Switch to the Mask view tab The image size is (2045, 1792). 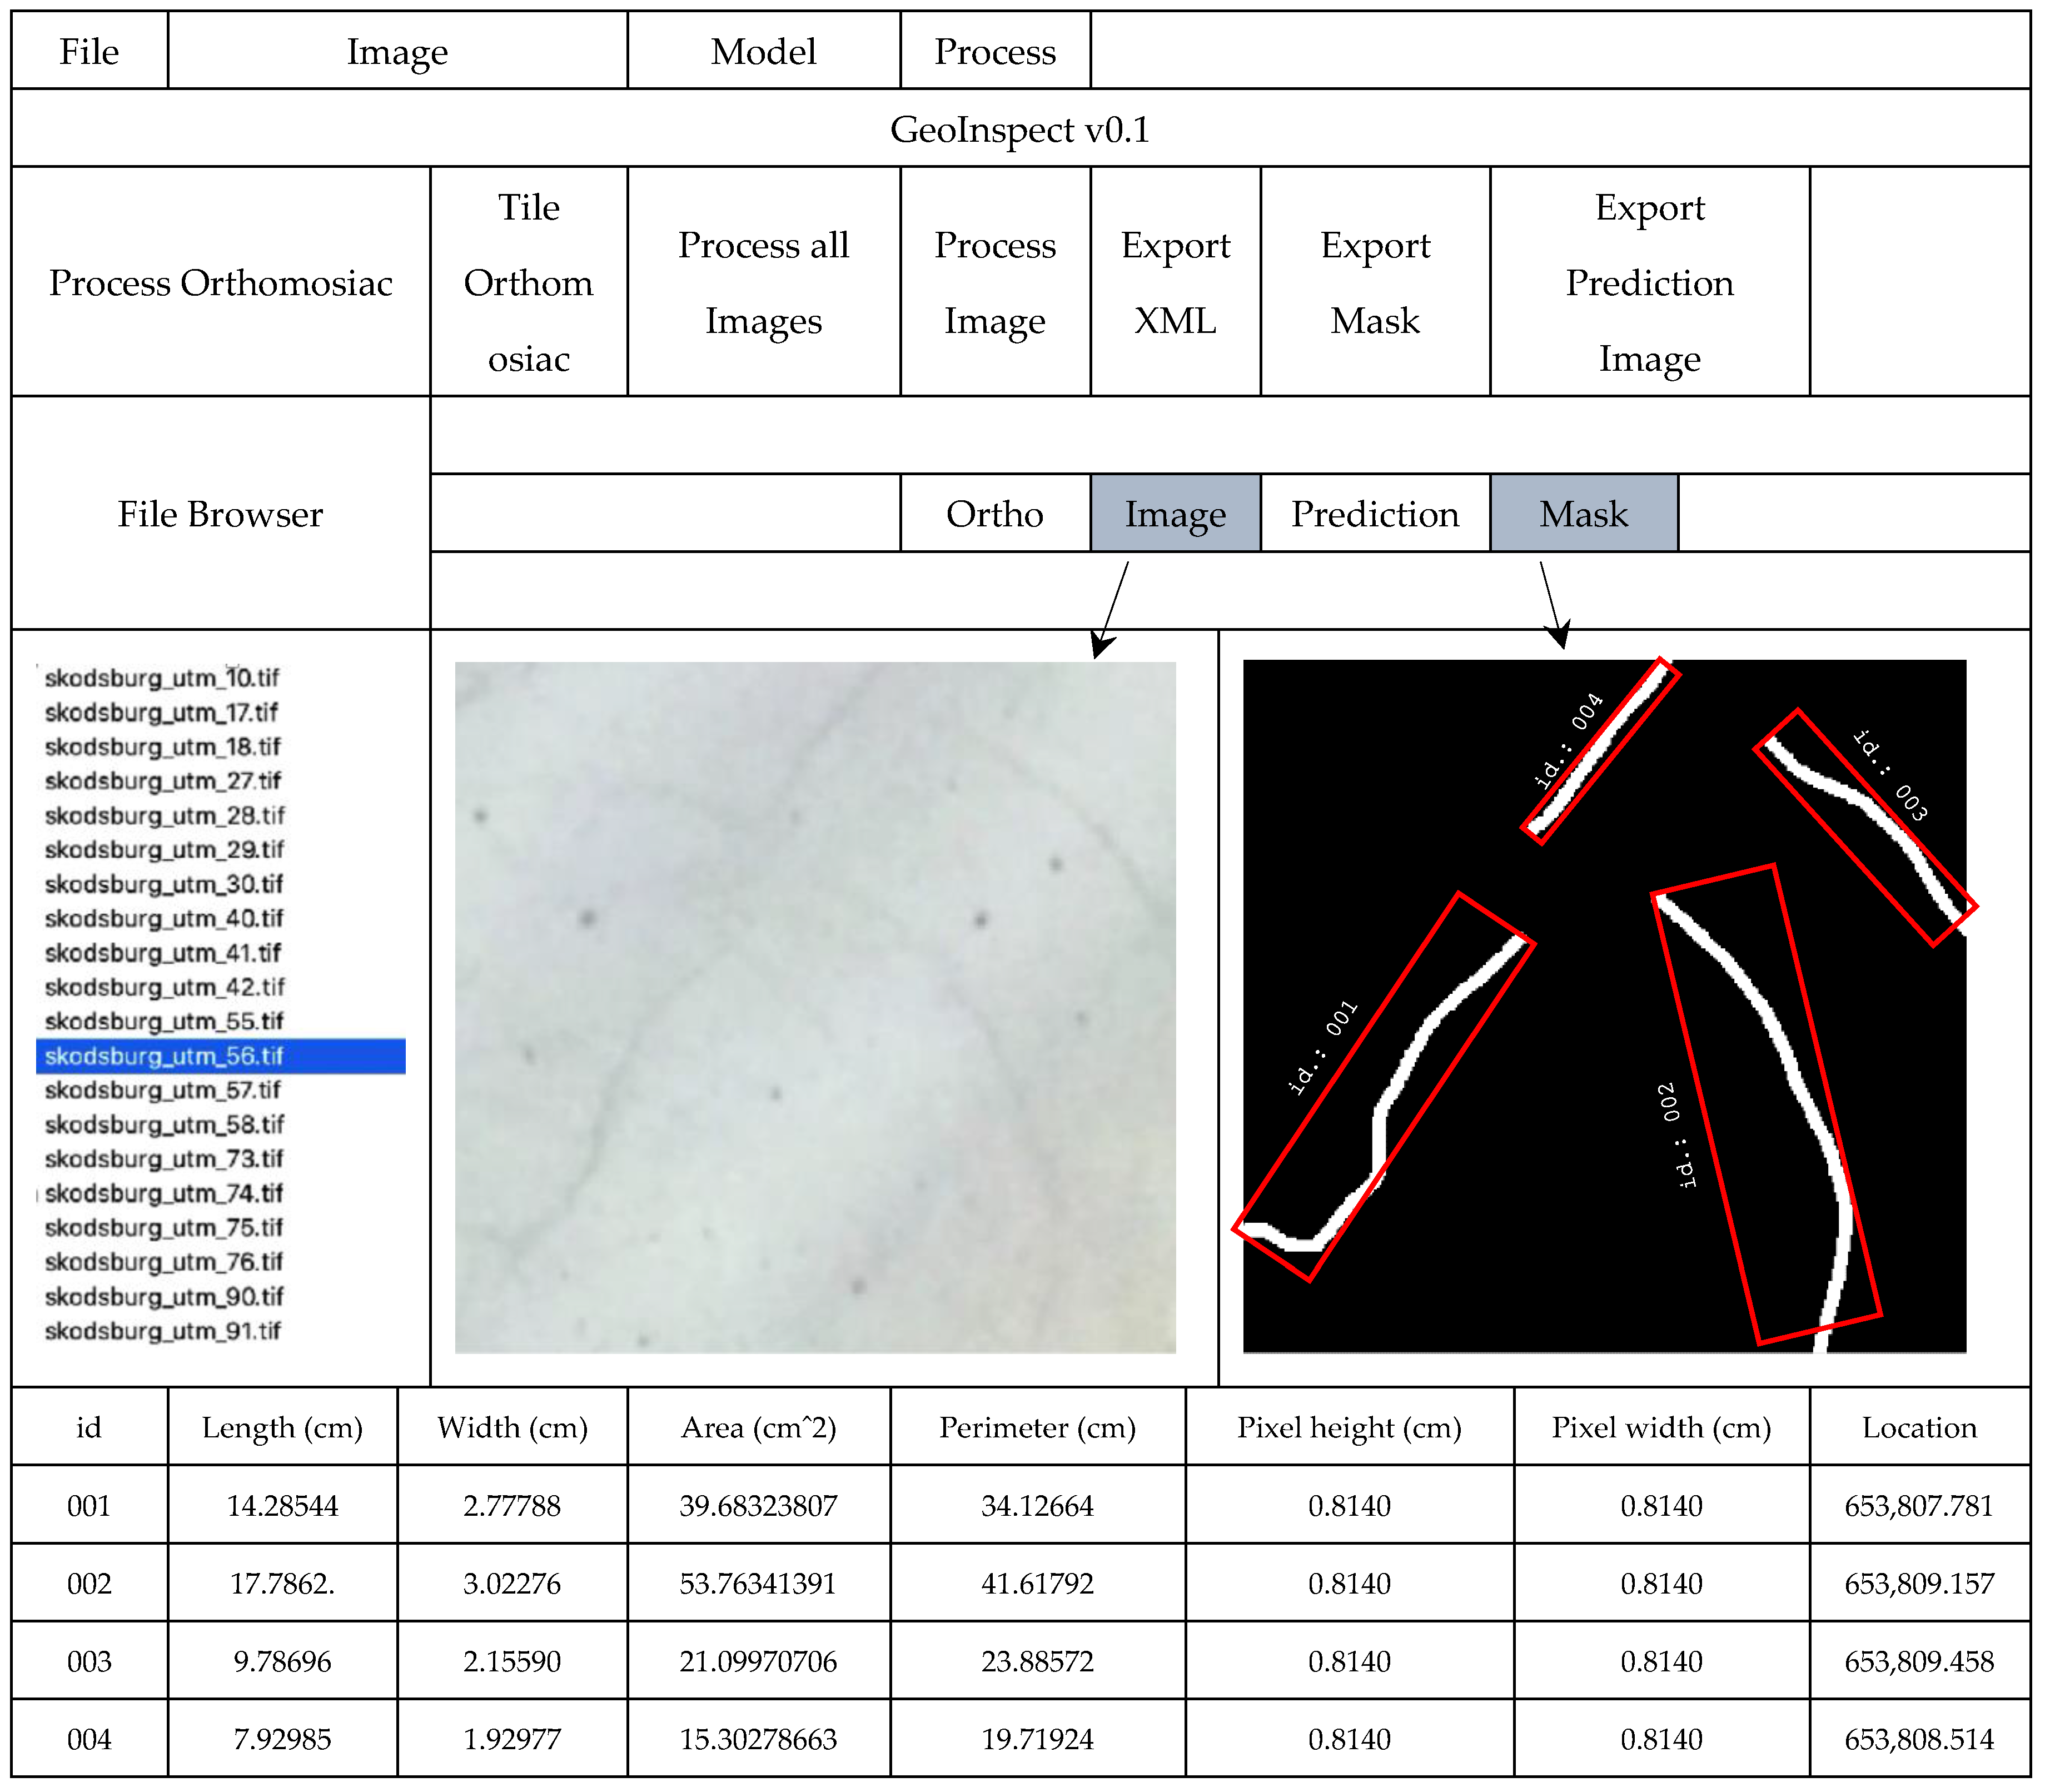[1583, 514]
